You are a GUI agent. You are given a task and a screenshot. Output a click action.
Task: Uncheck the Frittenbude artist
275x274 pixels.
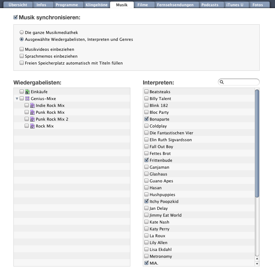coord(146,160)
